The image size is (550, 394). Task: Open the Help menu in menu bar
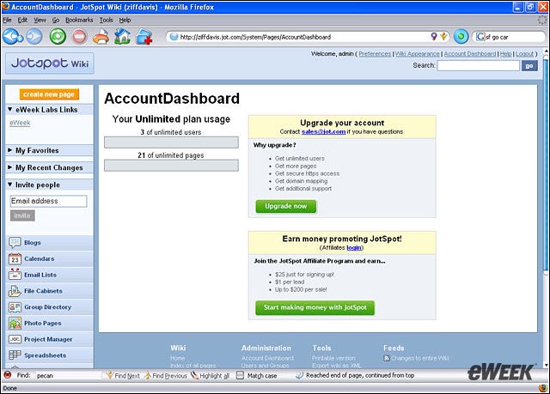(x=125, y=20)
